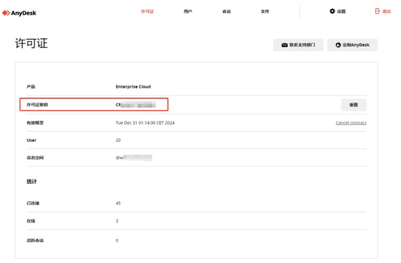This screenshot has height=263, width=401.
Task: Select the 文件 tab
Action: [x=265, y=11]
